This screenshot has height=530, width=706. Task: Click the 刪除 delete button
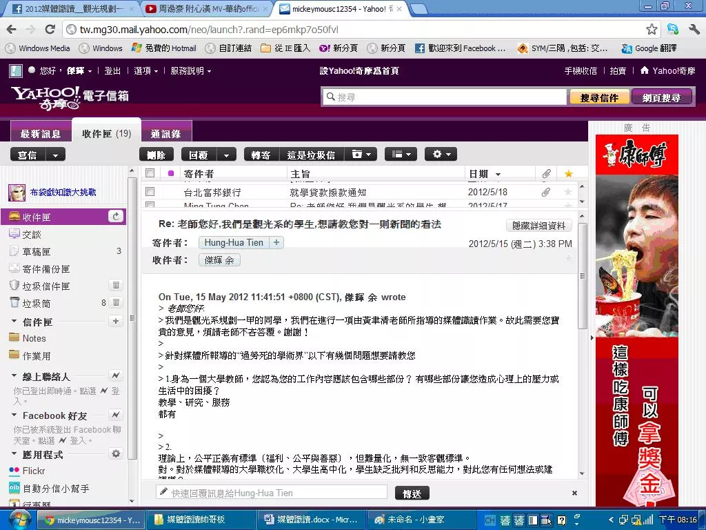tap(157, 155)
